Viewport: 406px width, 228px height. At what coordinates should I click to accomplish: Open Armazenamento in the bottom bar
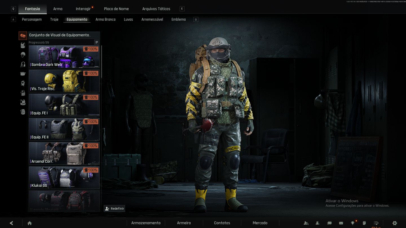point(146,223)
